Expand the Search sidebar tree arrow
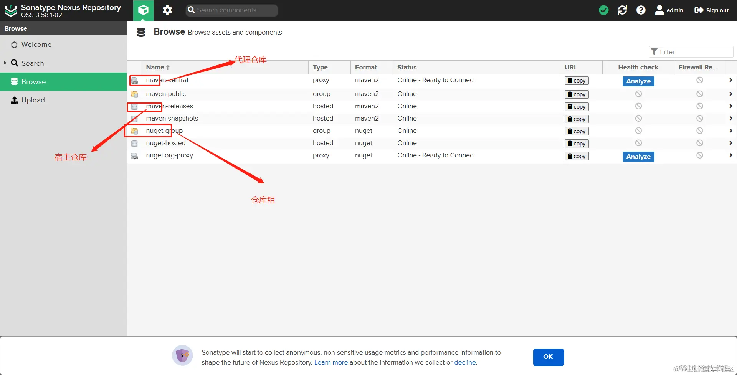 tap(5, 63)
